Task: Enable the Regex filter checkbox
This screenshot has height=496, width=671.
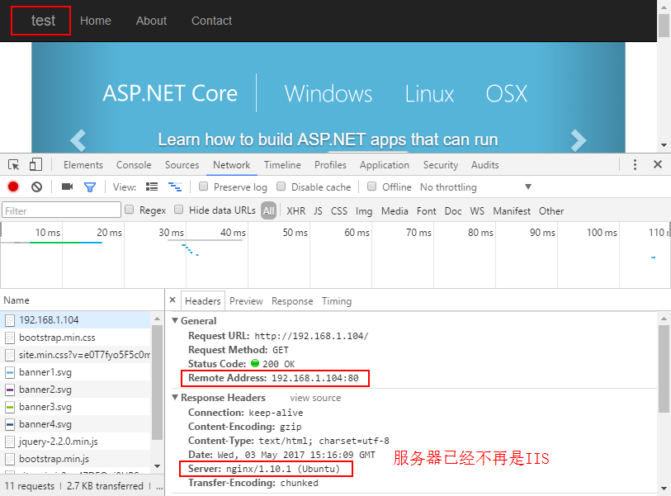Action: (130, 210)
